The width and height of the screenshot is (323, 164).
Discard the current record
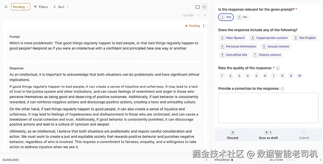click(233, 135)
